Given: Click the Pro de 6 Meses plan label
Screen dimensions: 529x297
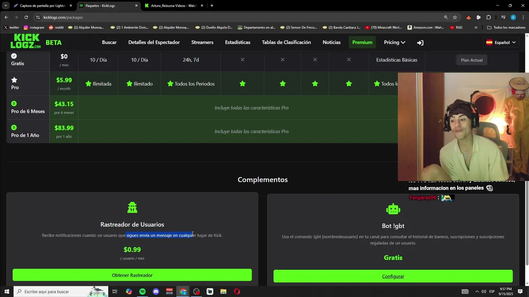Looking at the screenshot, I should pyautogui.click(x=28, y=111).
